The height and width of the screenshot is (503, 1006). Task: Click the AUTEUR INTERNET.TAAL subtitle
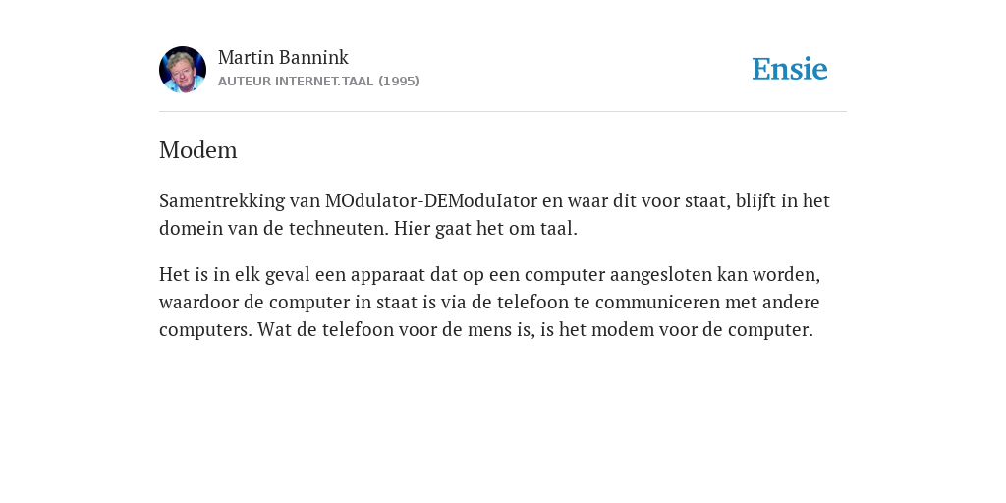click(x=296, y=81)
